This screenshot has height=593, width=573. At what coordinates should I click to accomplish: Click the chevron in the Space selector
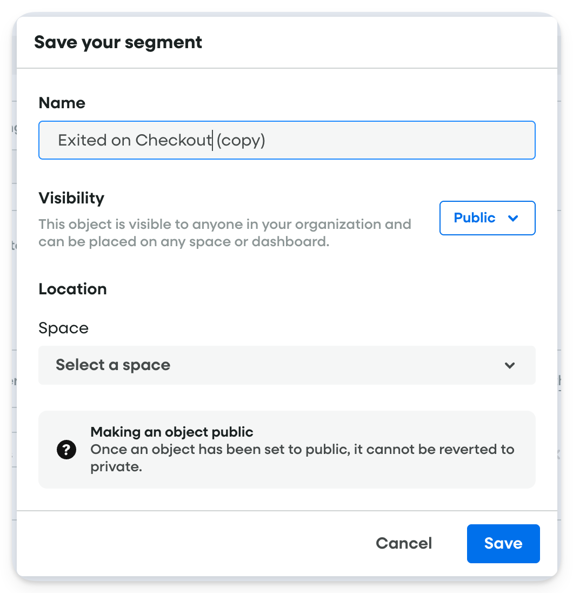pos(509,365)
